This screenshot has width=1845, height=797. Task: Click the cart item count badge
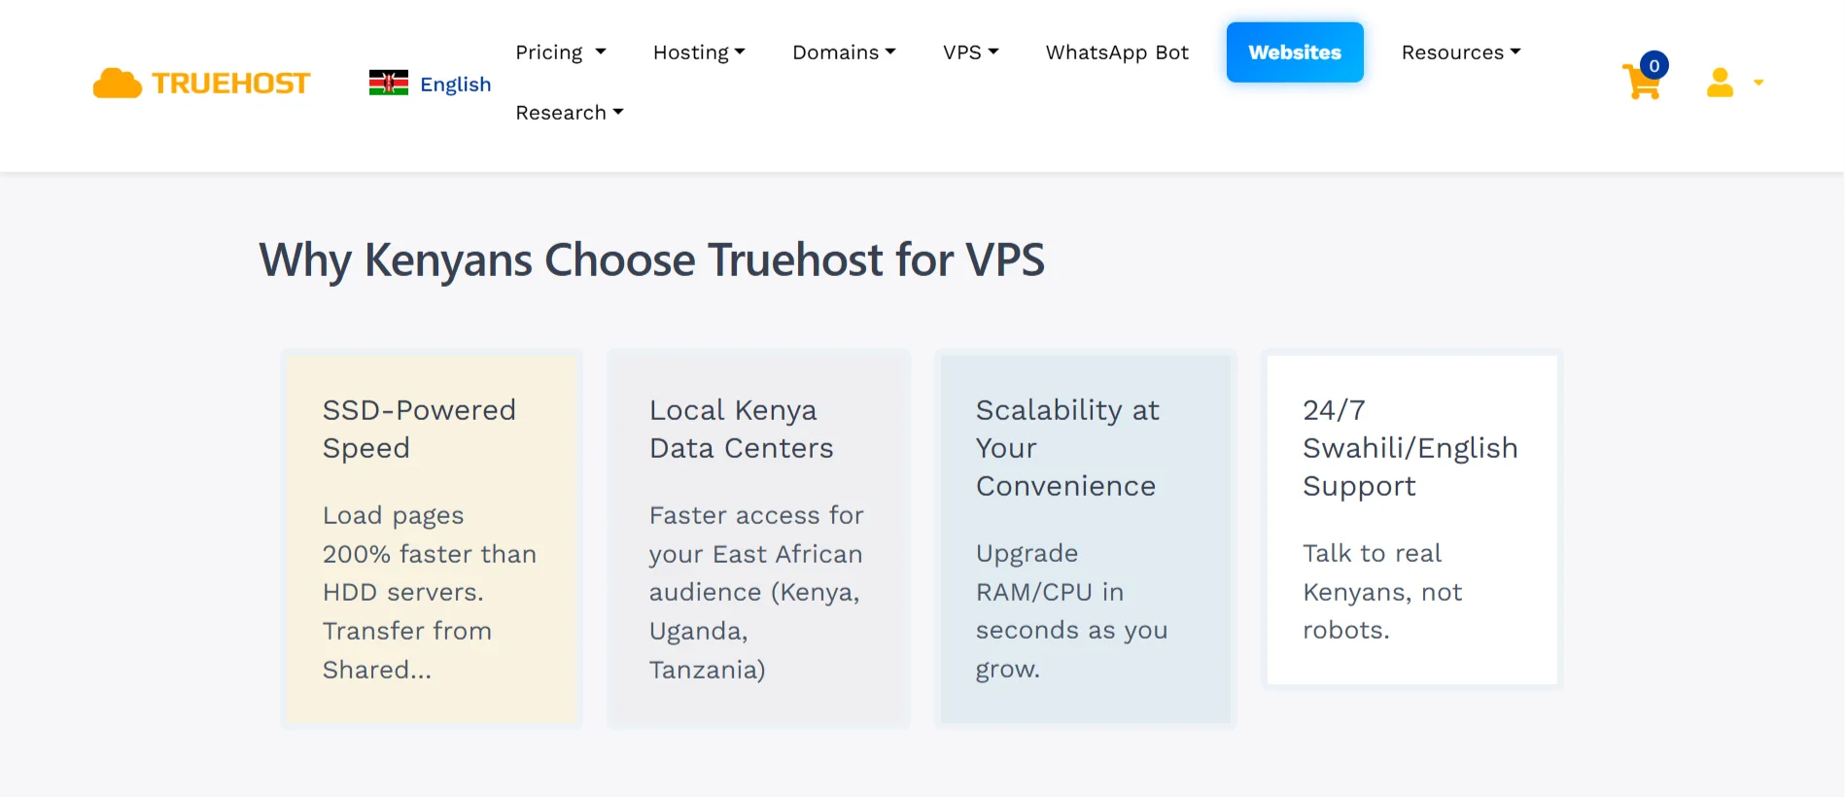1654,66
